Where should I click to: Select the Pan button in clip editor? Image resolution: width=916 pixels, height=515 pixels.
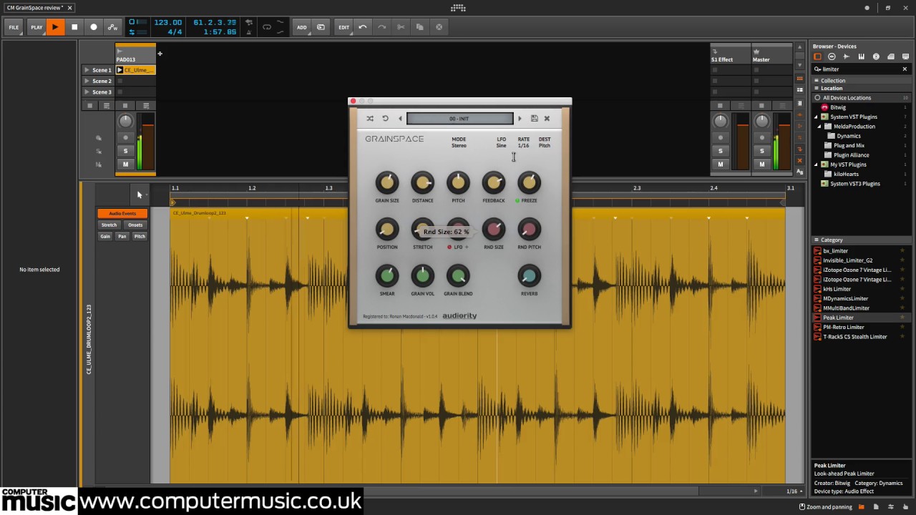(122, 236)
